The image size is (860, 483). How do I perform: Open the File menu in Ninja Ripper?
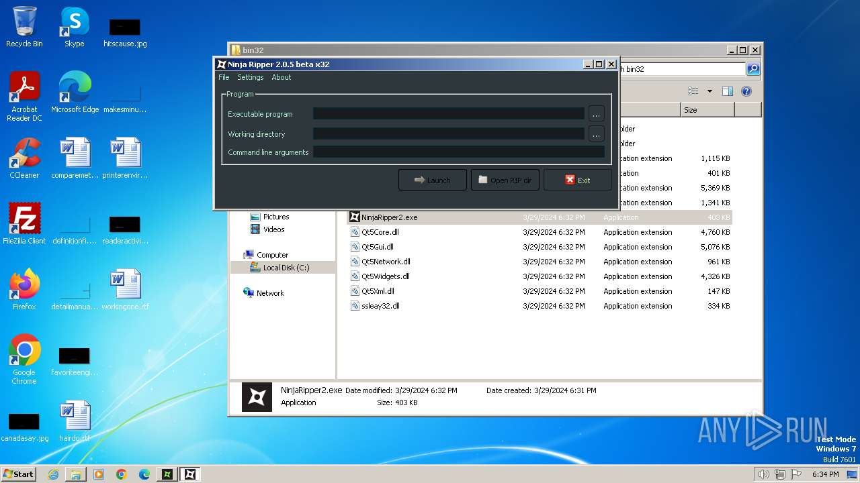click(x=224, y=77)
